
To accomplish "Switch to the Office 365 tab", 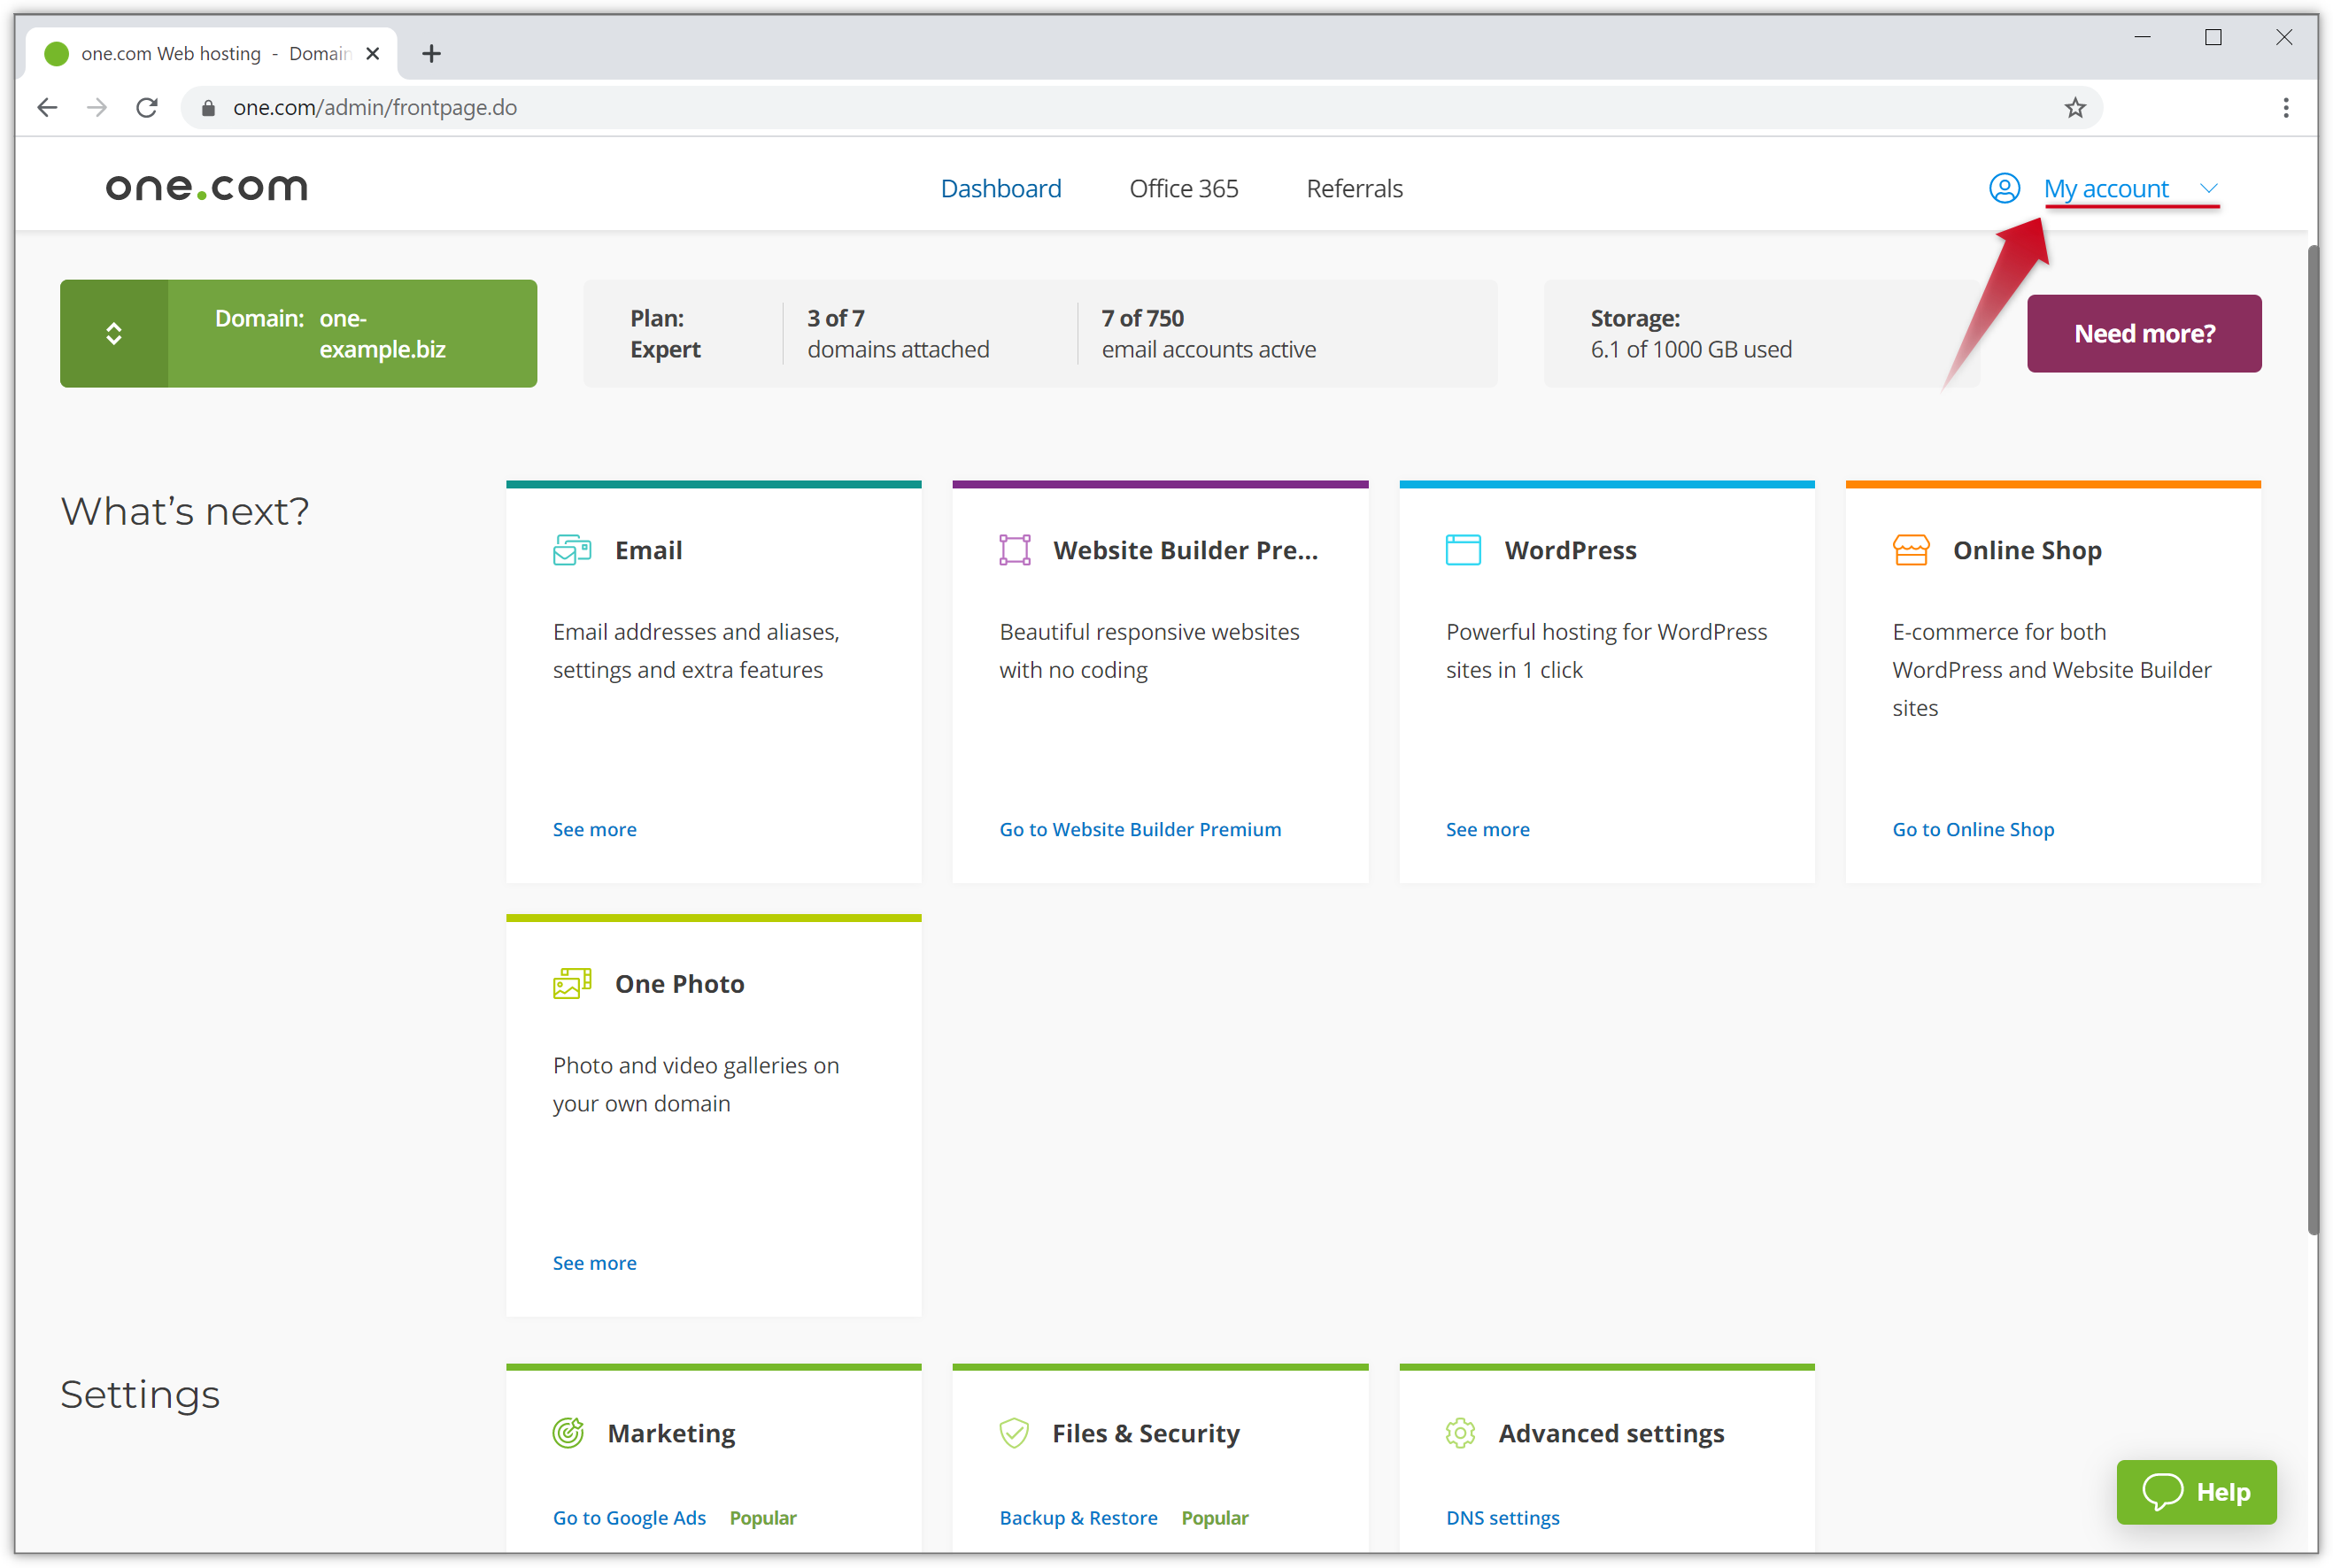I will [1184, 188].
